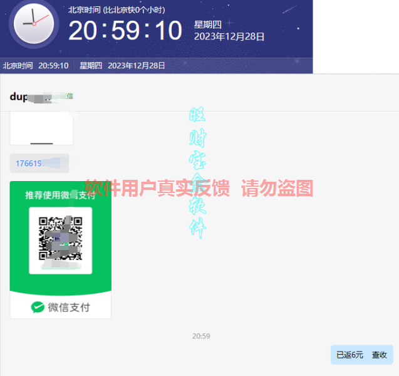Click the "推荐使用微信支付" green banner text
The width and height of the screenshot is (399, 376).
tap(60, 195)
